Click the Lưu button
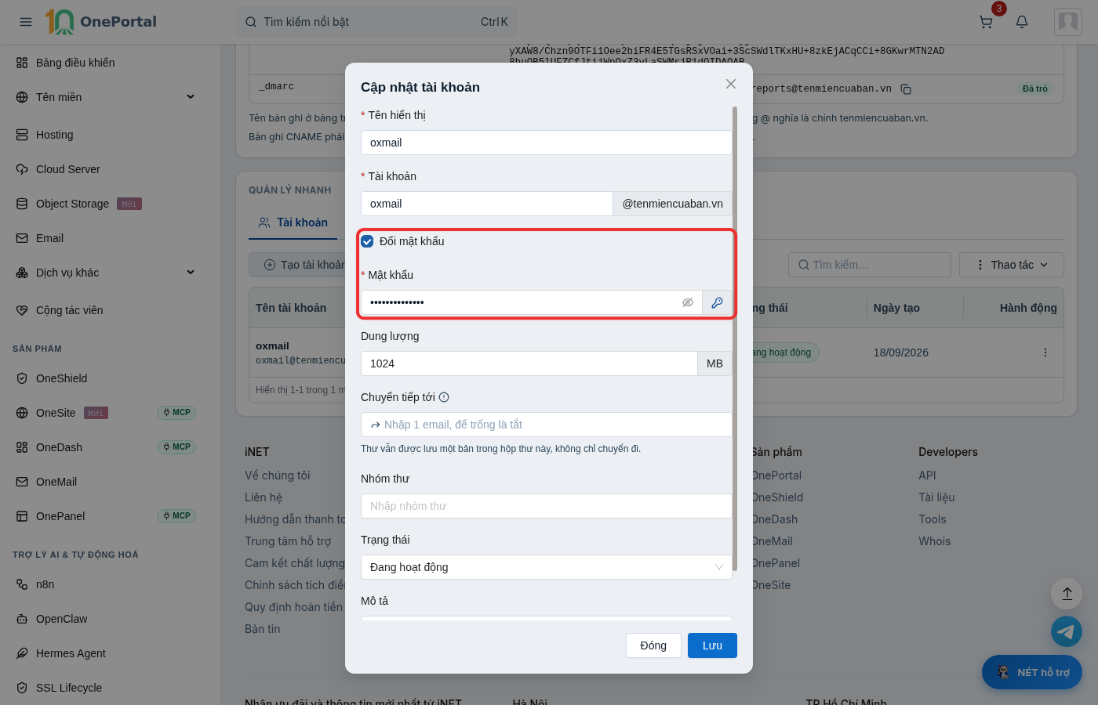This screenshot has width=1098, height=705. (x=712, y=645)
